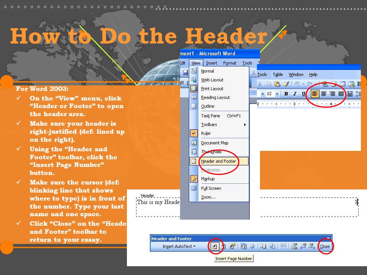Choose Web Layout view
Viewport: 367px width, 275px height.
click(x=219, y=80)
